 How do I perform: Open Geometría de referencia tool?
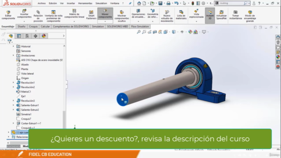click(152, 14)
